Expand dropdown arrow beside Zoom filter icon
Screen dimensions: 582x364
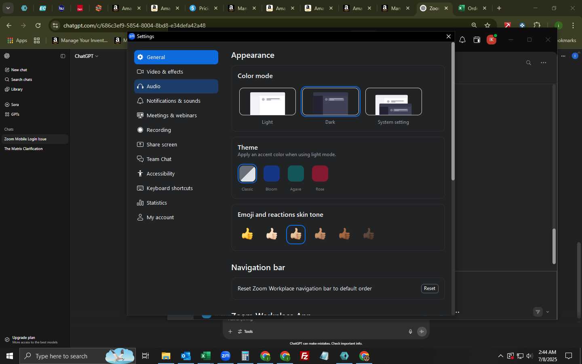point(548,312)
